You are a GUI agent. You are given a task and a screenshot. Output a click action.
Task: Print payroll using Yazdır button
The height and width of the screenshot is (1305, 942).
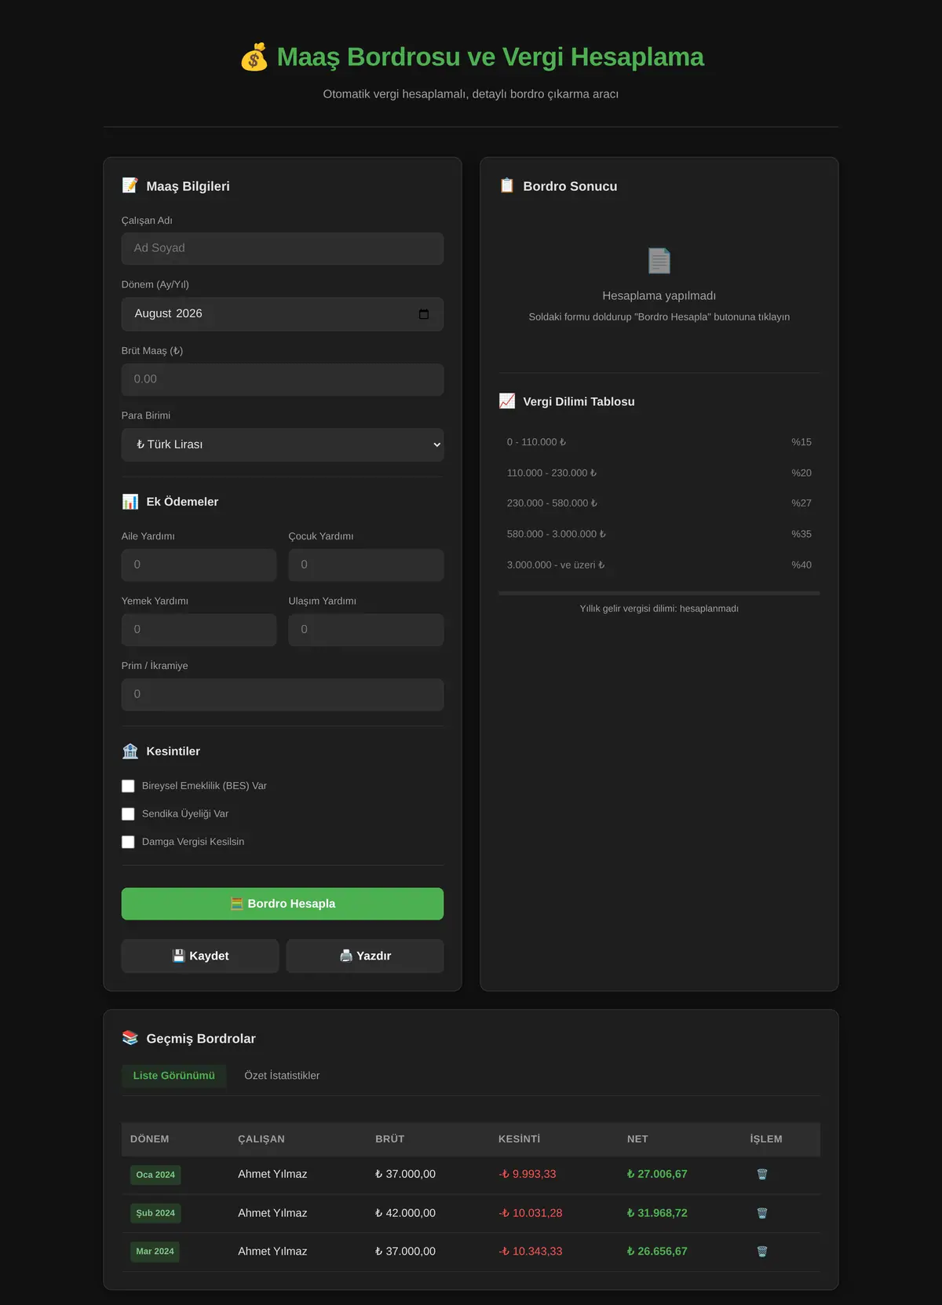(x=365, y=956)
